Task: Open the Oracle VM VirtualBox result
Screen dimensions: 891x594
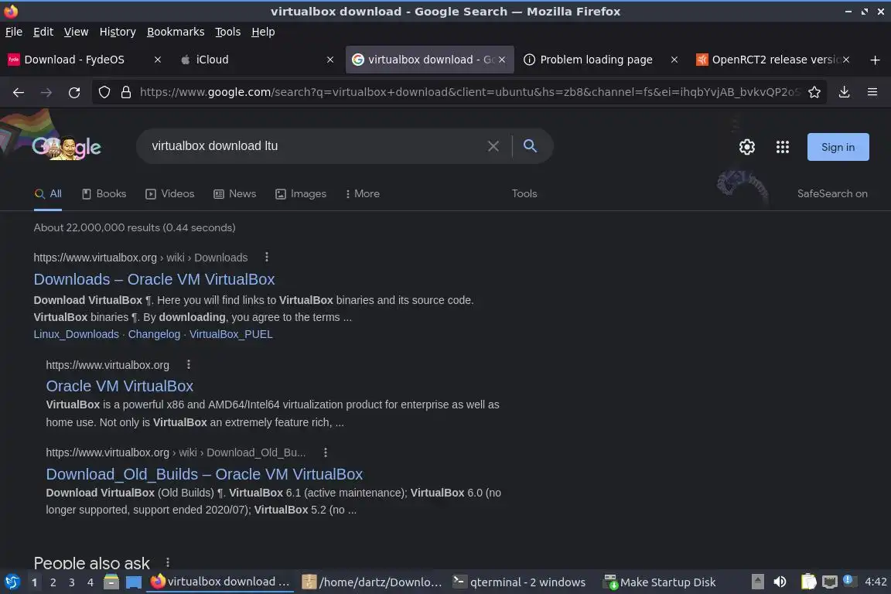Action: coord(120,386)
